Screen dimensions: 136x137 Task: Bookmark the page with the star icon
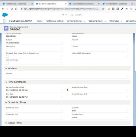103,9
